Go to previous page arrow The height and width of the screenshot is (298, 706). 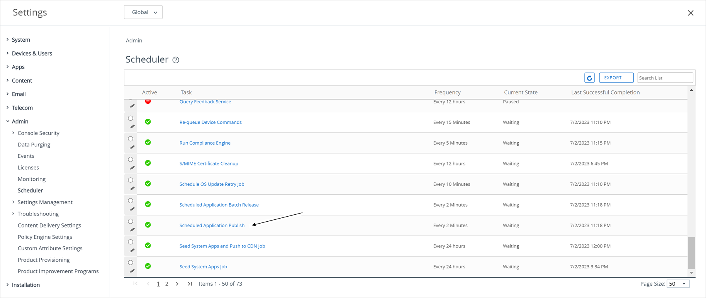click(148, 284)
